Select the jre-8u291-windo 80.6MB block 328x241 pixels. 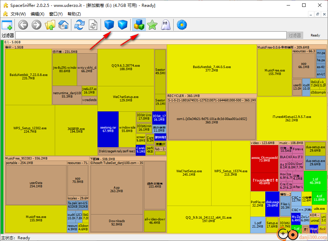coord(65,69)
